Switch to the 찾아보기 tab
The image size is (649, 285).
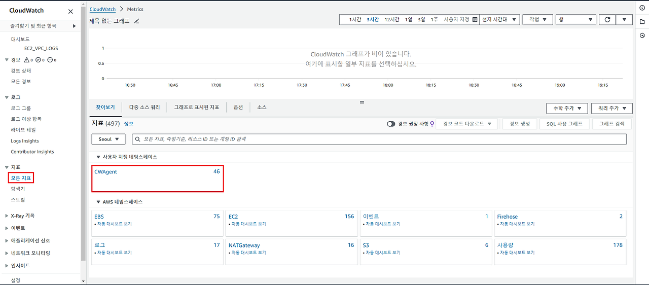pyautogui.click(x=105, y=108)
